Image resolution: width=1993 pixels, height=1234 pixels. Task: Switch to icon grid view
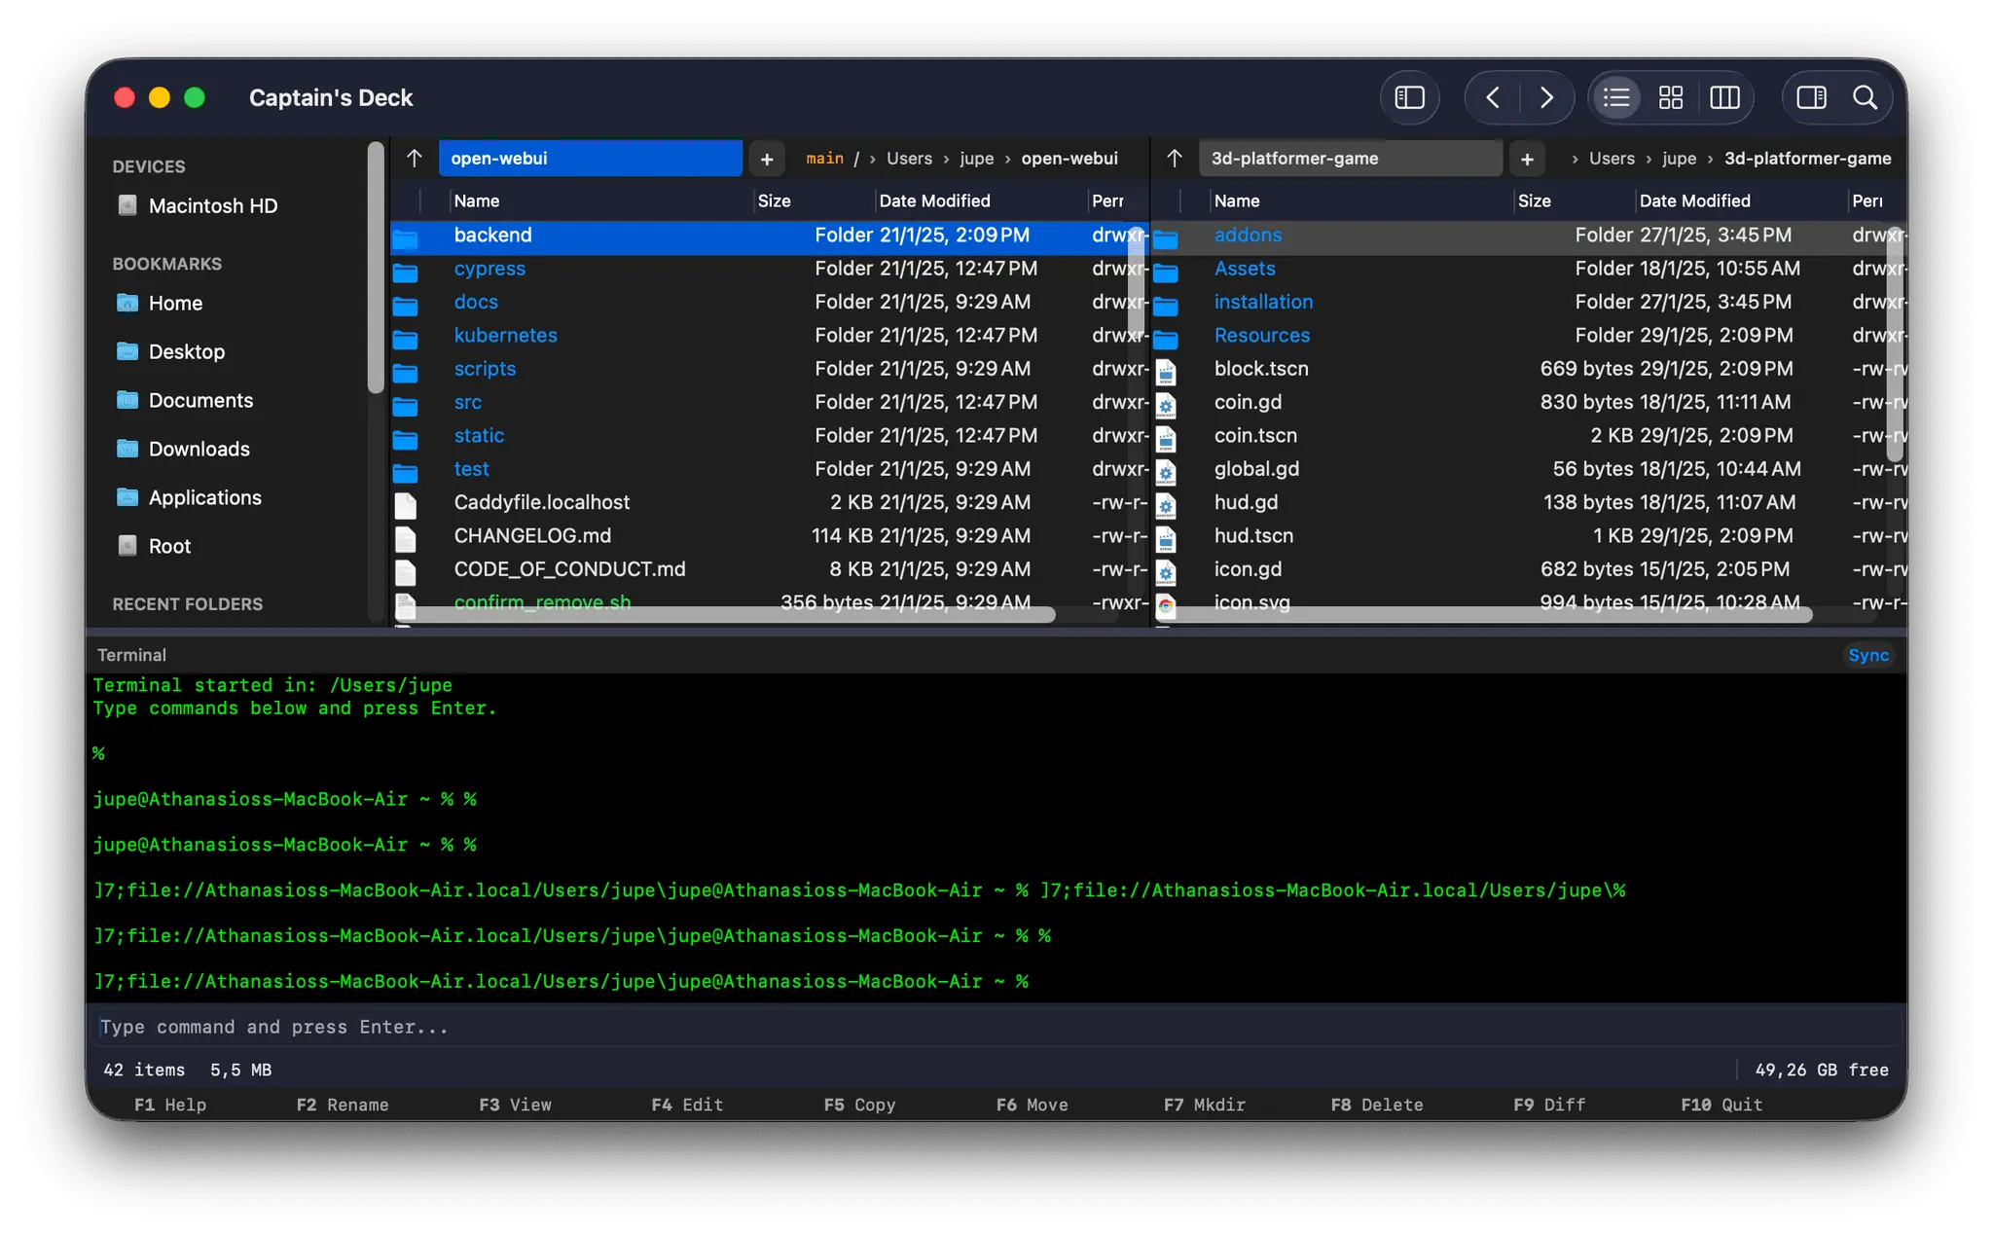point(1671,97)
